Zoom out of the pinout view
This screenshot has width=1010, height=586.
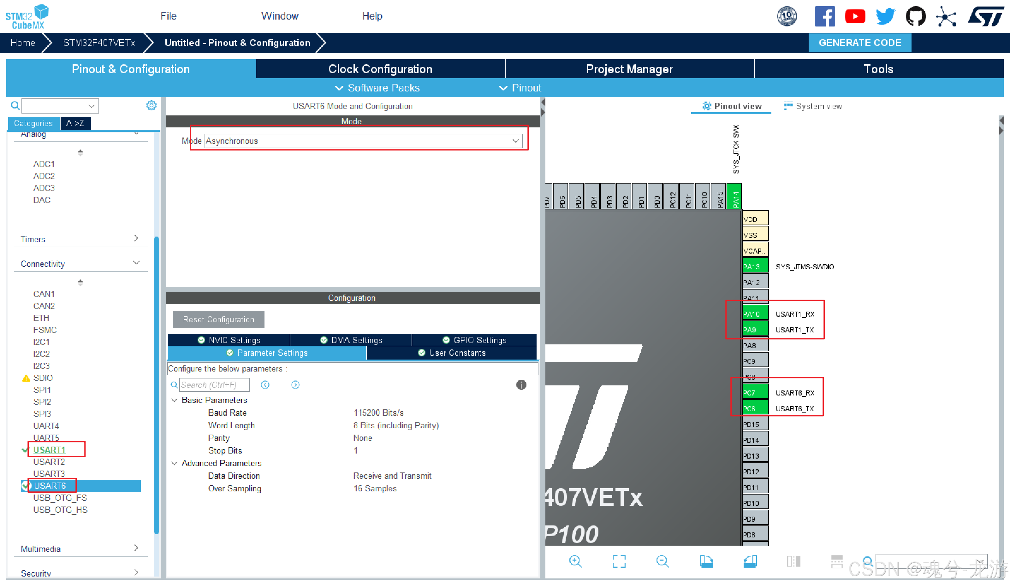click(x=662, y=561)
